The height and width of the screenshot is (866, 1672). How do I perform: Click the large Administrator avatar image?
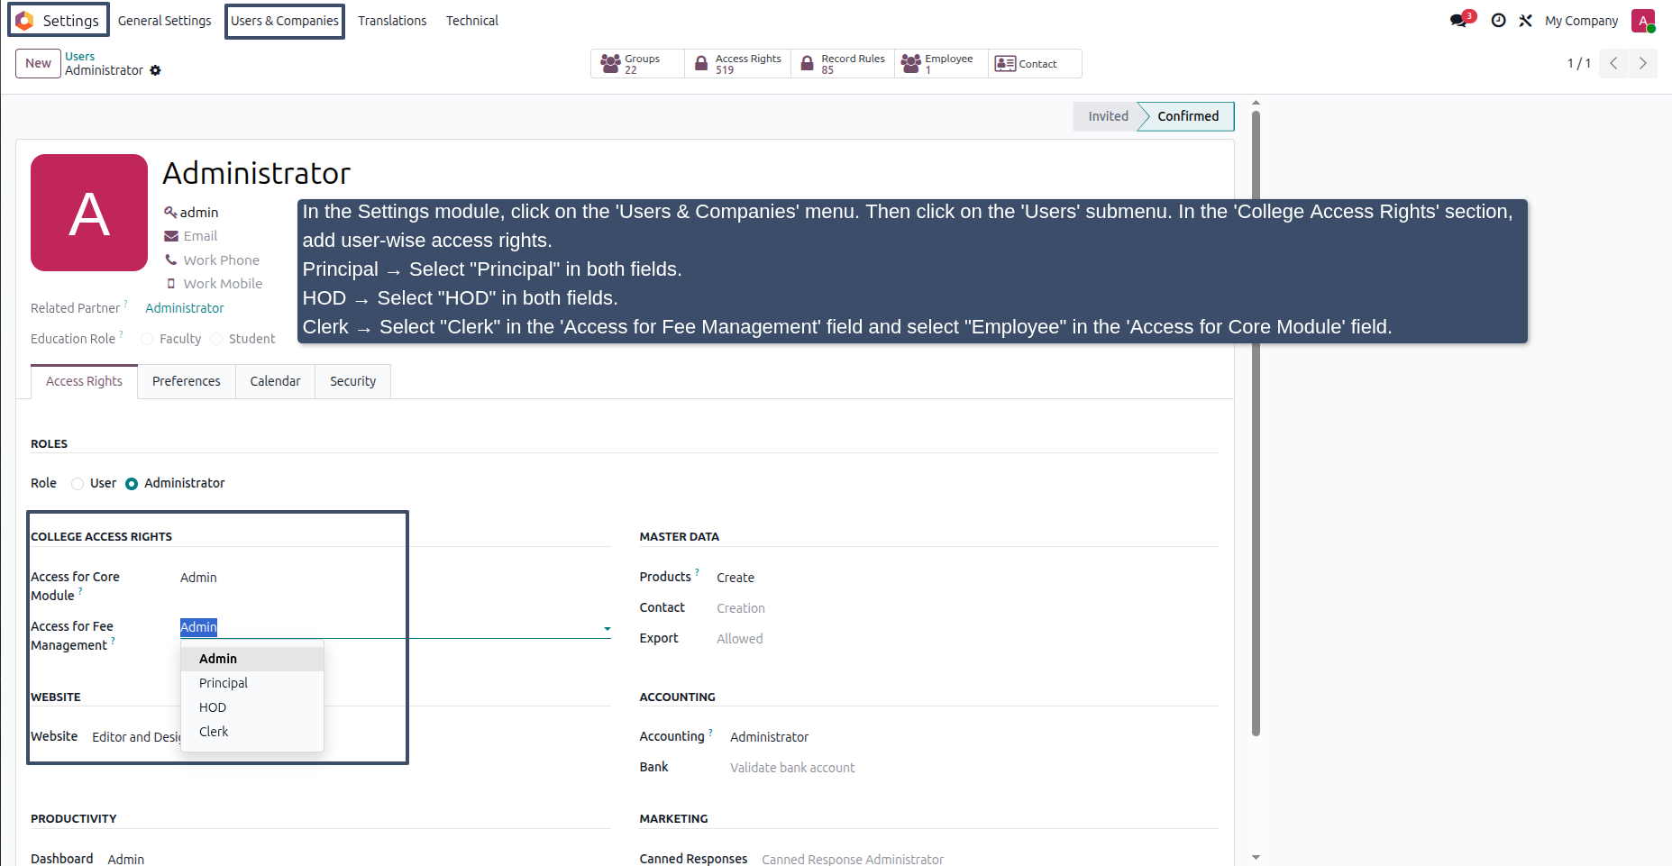click(89, 213)
